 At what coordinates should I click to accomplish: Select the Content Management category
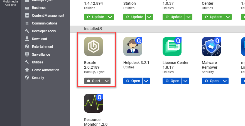[48, 16]
